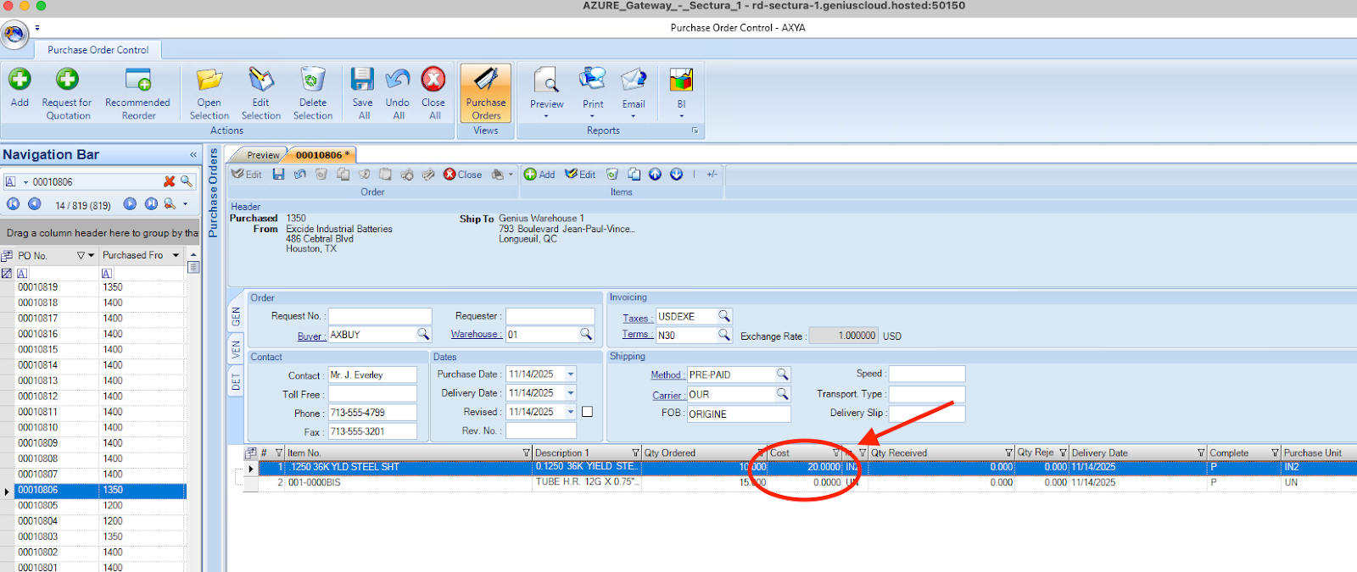Clear the PO number filter red X
This screenshot has height=572, width=1357.
point(169,181)
